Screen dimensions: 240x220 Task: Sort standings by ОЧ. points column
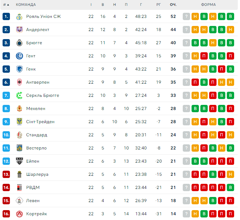[173, 5]
